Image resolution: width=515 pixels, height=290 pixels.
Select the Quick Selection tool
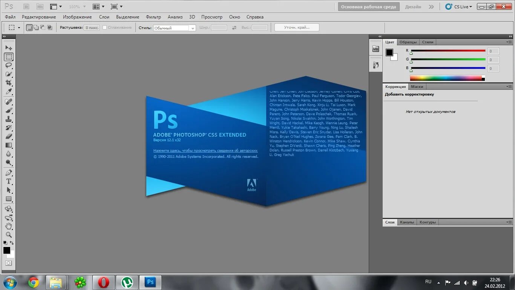click(x=9, y=74)
